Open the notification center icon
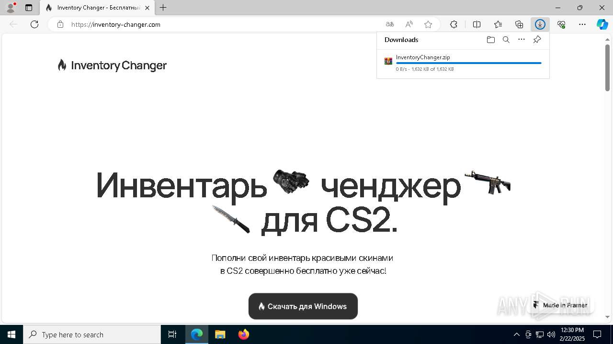Image resolution: width=613 pixels, height=344 pixels. click(597, 334)
